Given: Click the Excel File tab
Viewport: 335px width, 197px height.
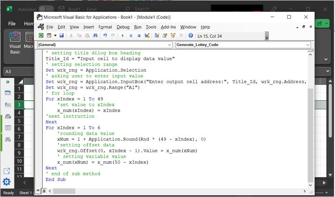Looking at the screenshot, I should 12,23.
